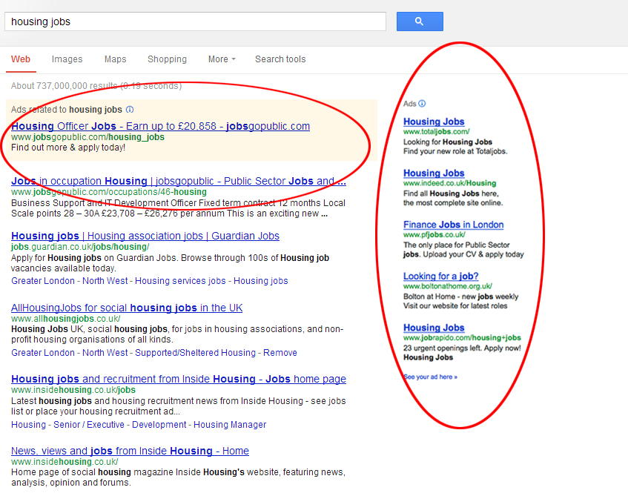The width and height of the screenshot is (628, 493).
Task: Open the jobrapido 'Housing Jobs' ad
Action: pyautogui.click(x=434, y=328)
